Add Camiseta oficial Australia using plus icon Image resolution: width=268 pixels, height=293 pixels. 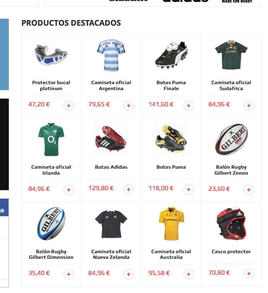pos(188,274)
